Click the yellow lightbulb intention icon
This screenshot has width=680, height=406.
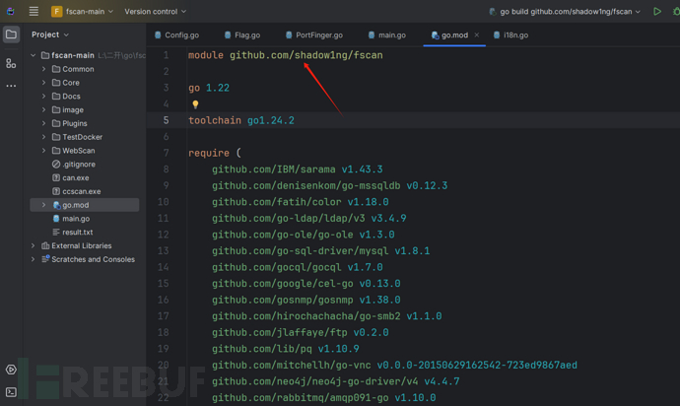click(x=195, y=104)
